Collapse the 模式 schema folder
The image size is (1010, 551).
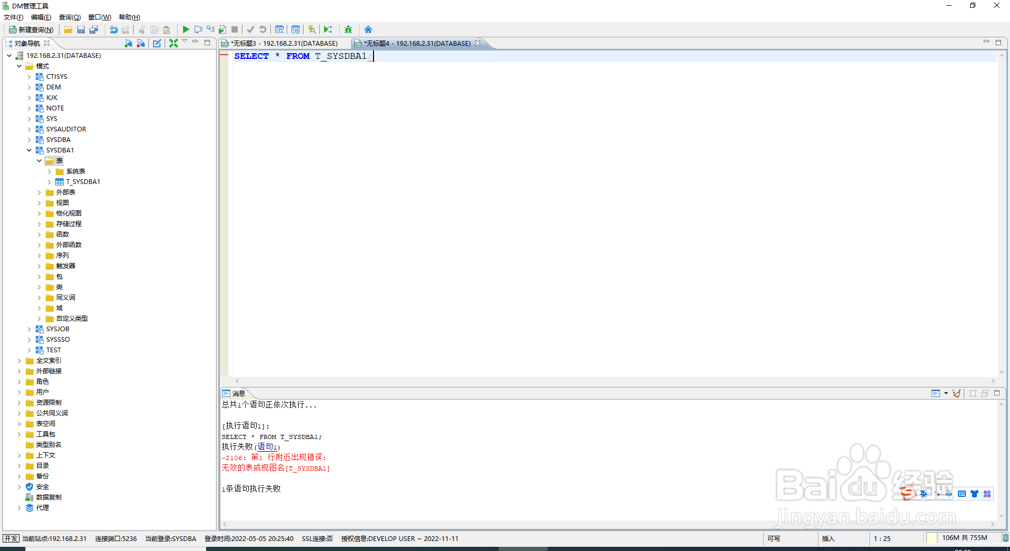pos(19,66)
